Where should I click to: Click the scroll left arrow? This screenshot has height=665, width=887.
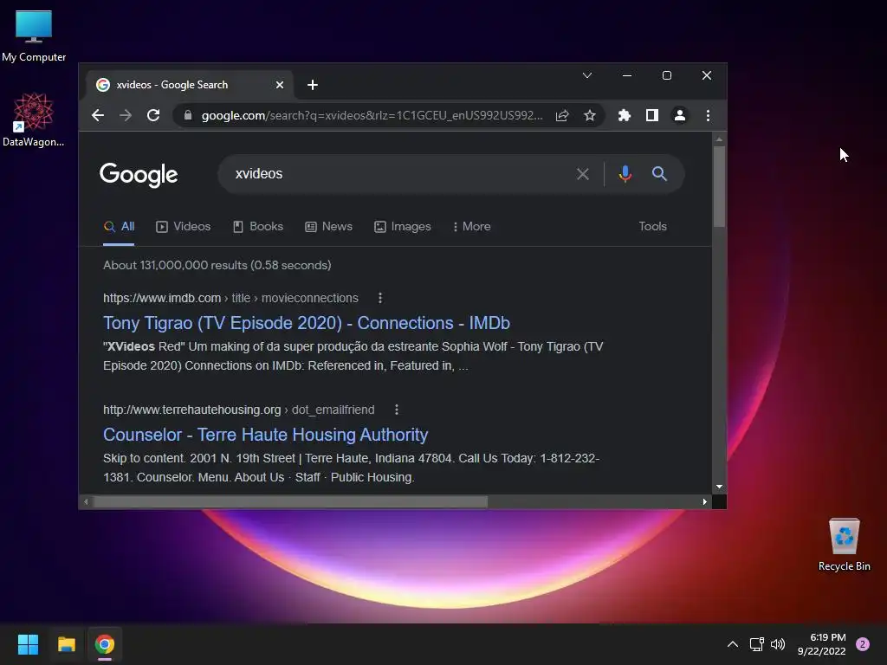[x=86, y=501]
